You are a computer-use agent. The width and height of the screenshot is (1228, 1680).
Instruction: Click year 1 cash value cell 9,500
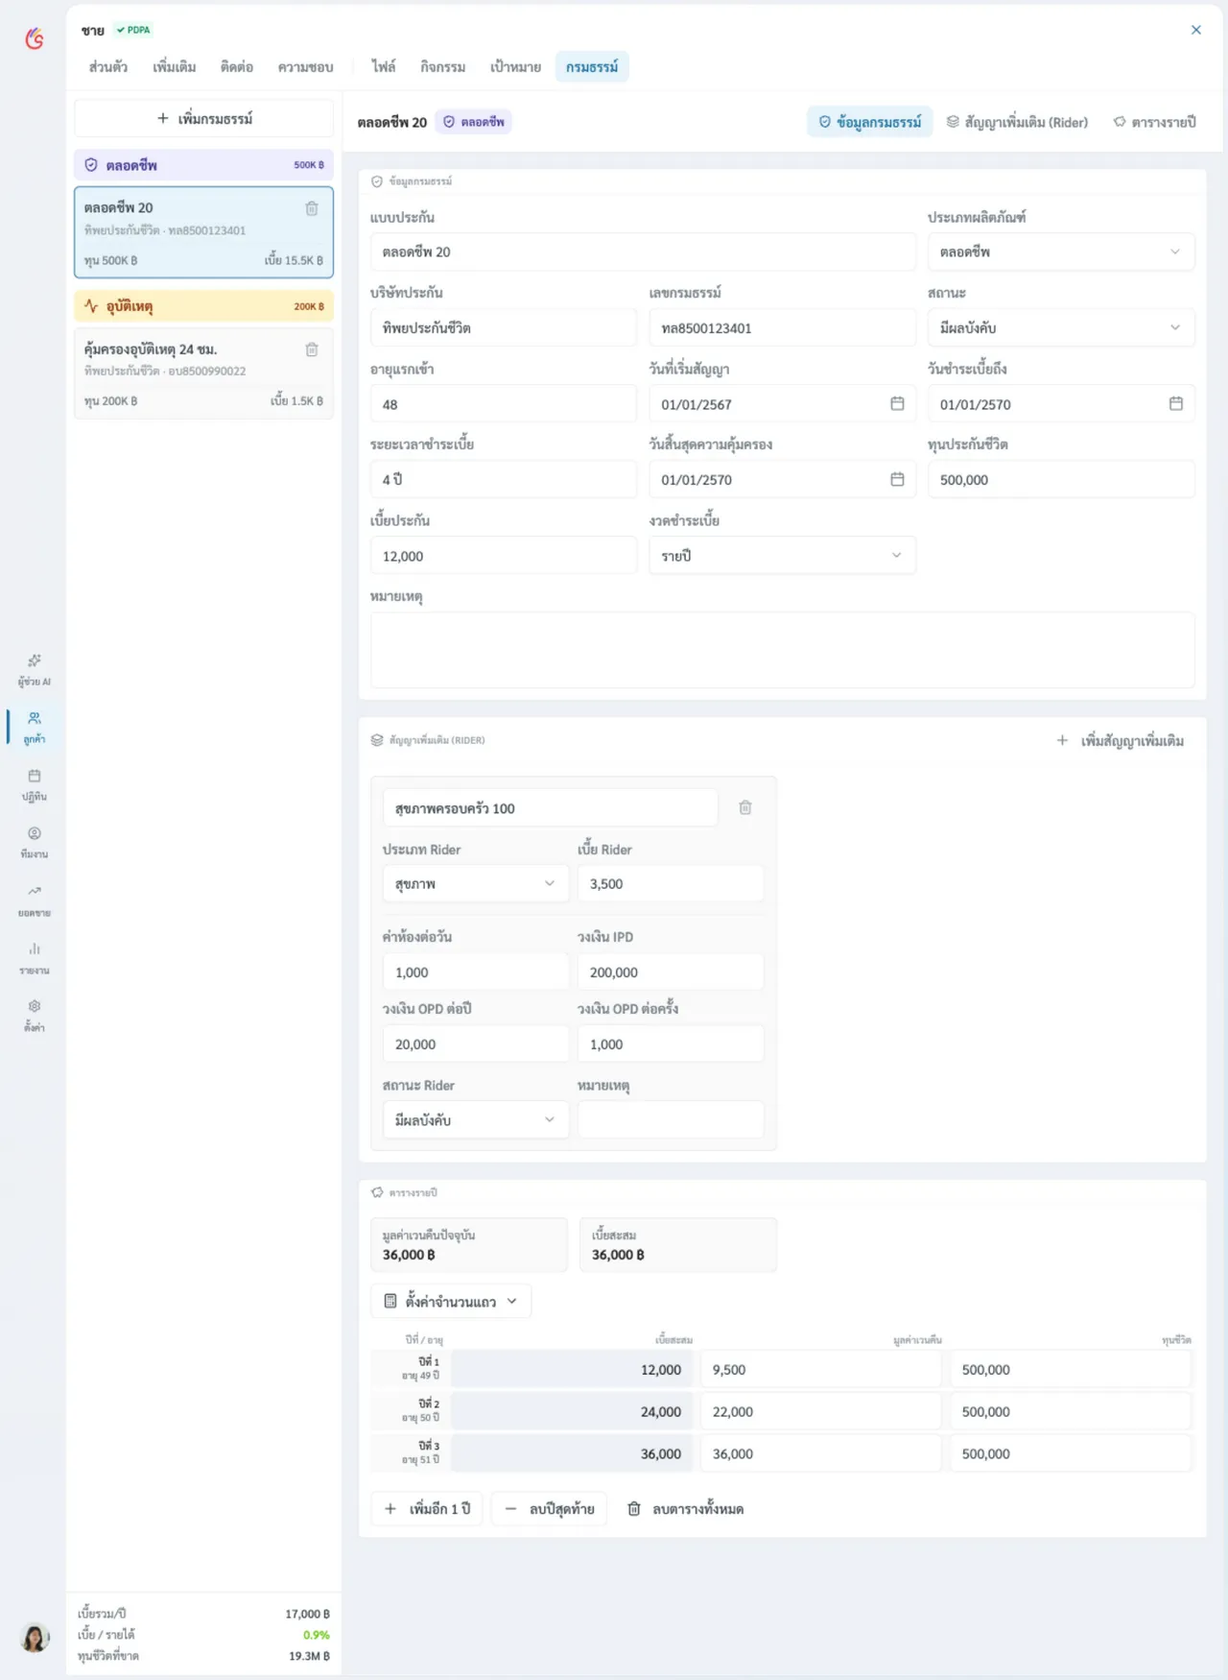click(821, 1369)
